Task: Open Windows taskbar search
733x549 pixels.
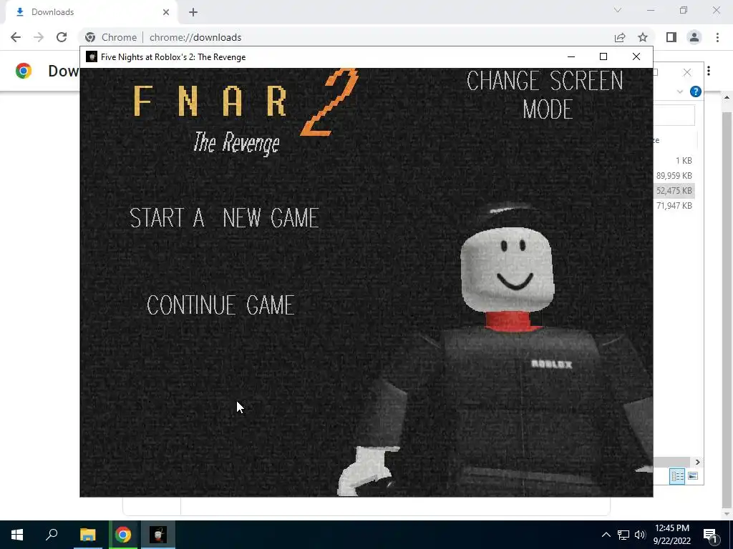Action: click(52, 535)
